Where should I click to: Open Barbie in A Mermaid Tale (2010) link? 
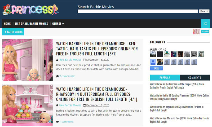click(x=179, y=120)
